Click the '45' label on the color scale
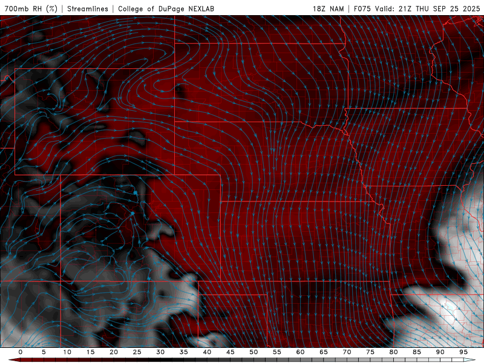This screenshot has width=484, height=363. pyautogui.click(x=230, y=352)
